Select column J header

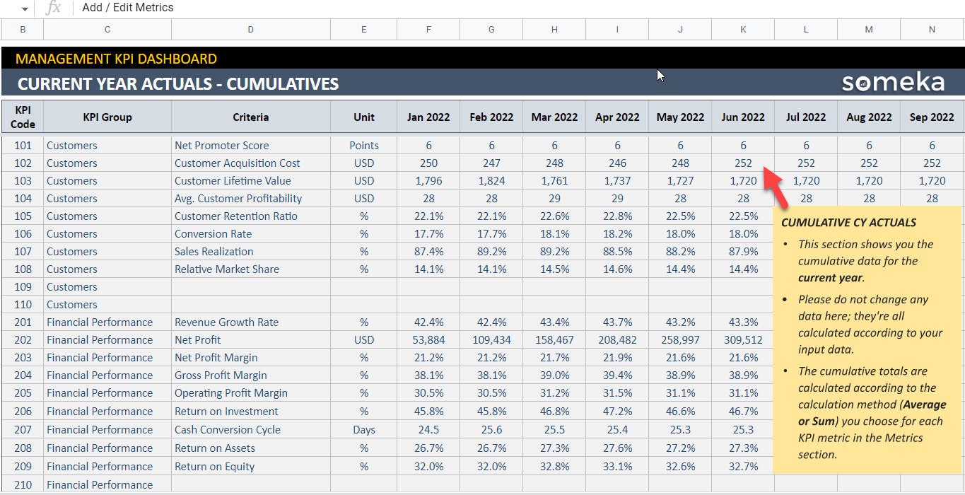pos(680,30)
